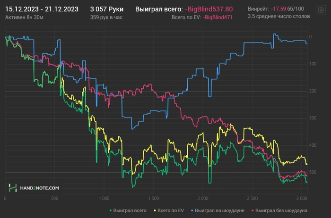Click the y-axis label '500'

coord(313,172)
